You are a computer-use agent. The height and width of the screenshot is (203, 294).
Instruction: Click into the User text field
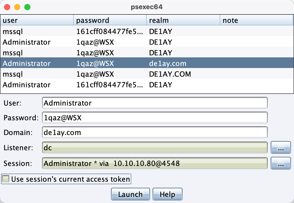click(x=155, y=103)
